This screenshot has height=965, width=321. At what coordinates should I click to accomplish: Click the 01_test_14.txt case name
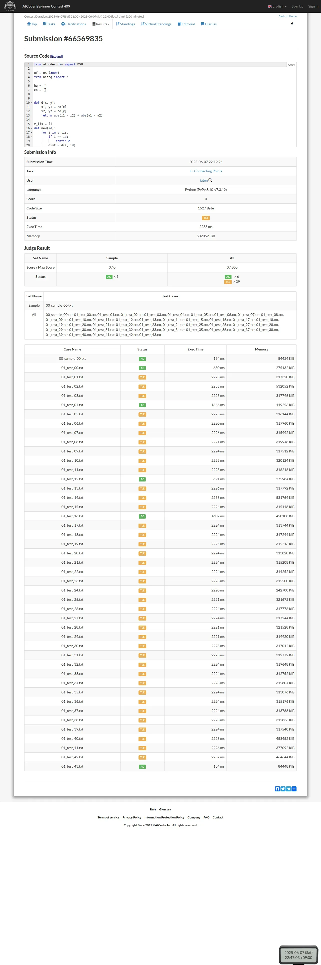coord(72,498)
